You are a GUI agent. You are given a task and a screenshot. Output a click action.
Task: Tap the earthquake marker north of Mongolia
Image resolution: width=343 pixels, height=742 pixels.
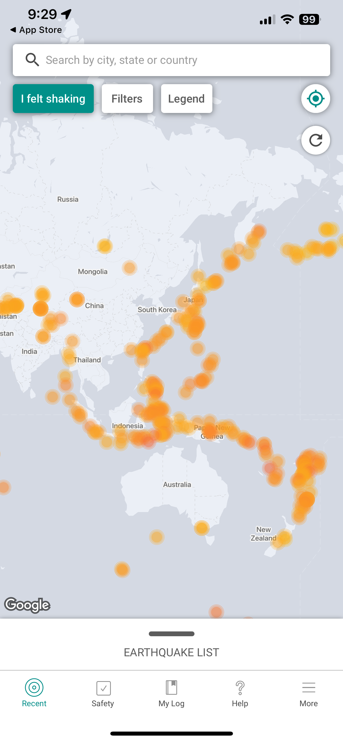point(104,246)
